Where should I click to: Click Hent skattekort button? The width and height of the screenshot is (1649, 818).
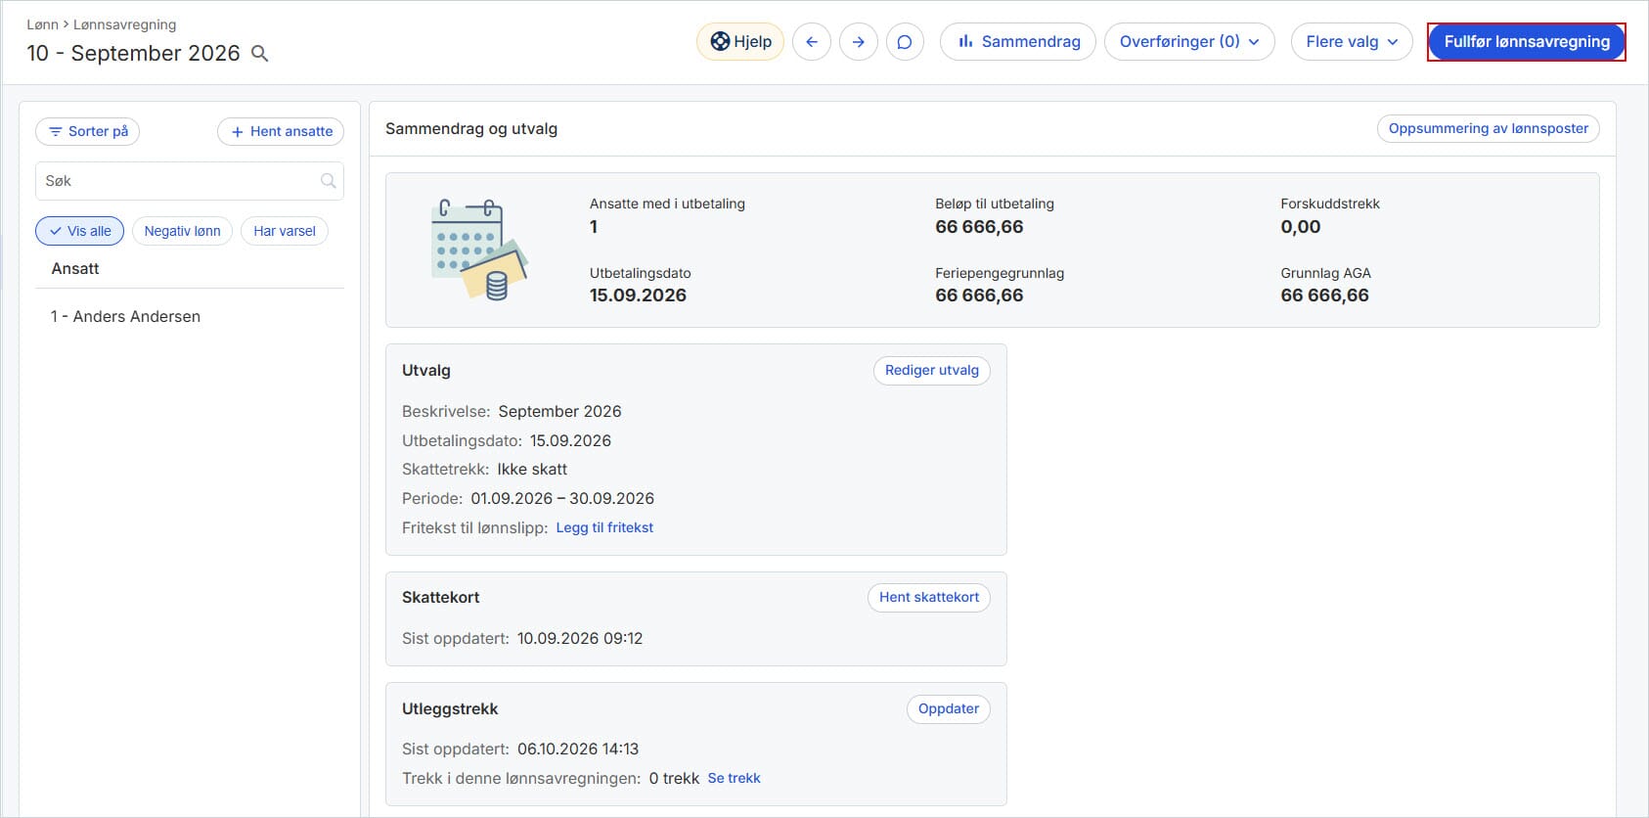pos(929,598)
